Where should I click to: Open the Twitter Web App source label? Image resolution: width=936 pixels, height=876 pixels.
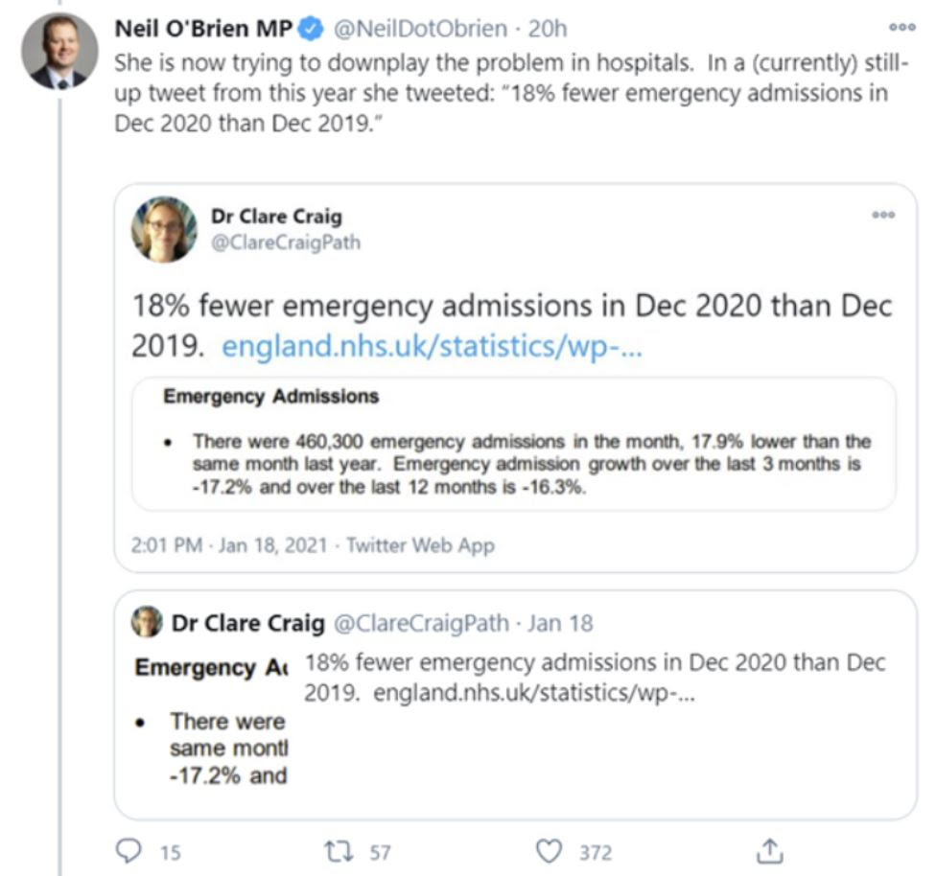pos(421,545)
